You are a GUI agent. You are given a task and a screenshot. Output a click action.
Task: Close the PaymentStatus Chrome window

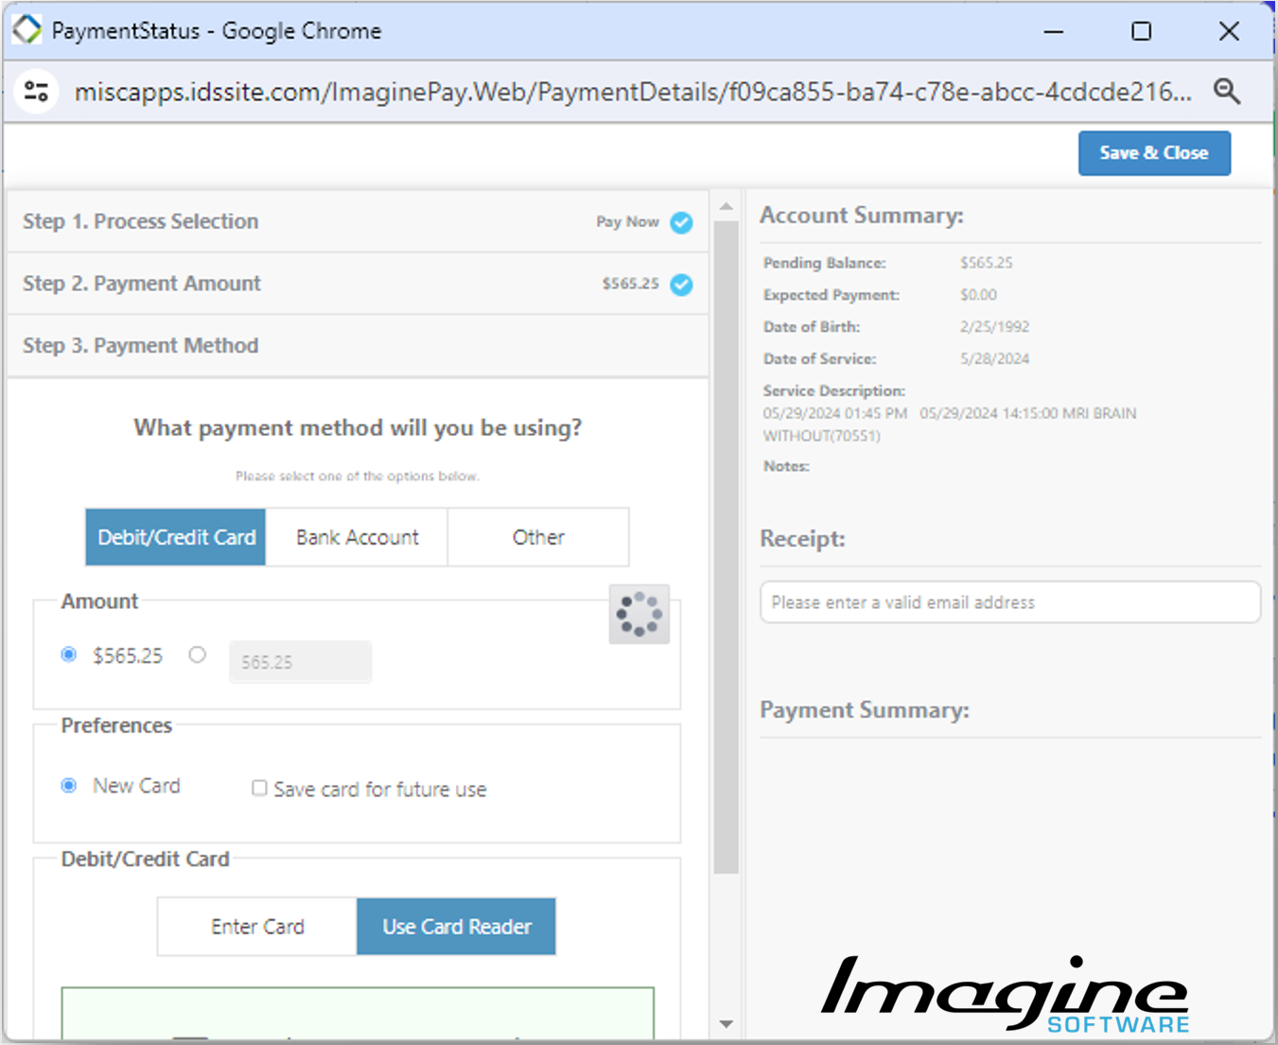[x=1229, y=31]
